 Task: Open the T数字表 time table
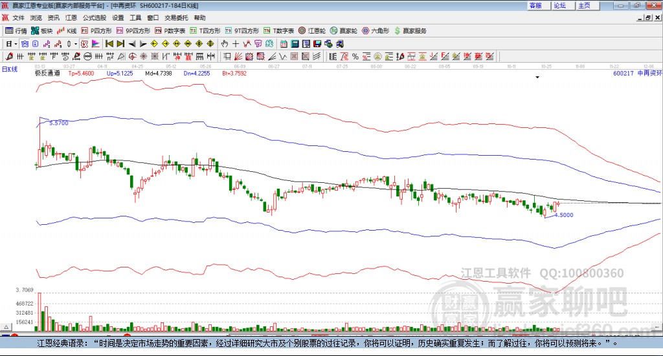pyautogui.click(x=278, y=31)
